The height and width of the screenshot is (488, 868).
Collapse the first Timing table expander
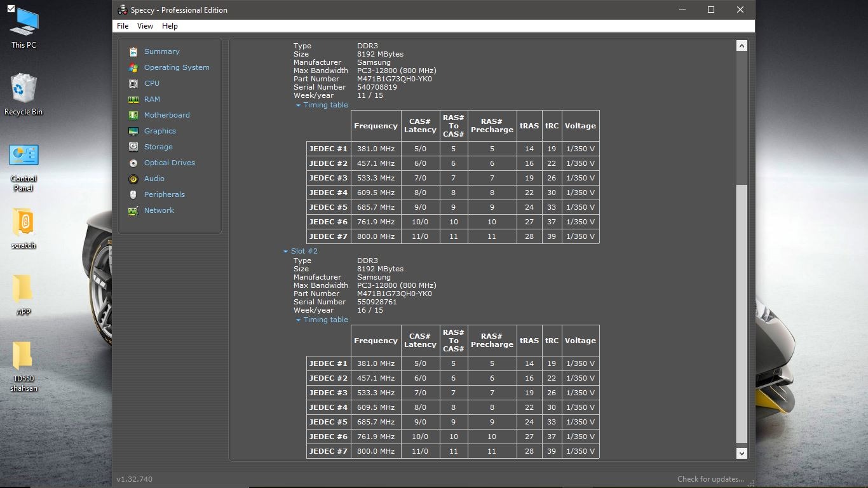(299, 105)
